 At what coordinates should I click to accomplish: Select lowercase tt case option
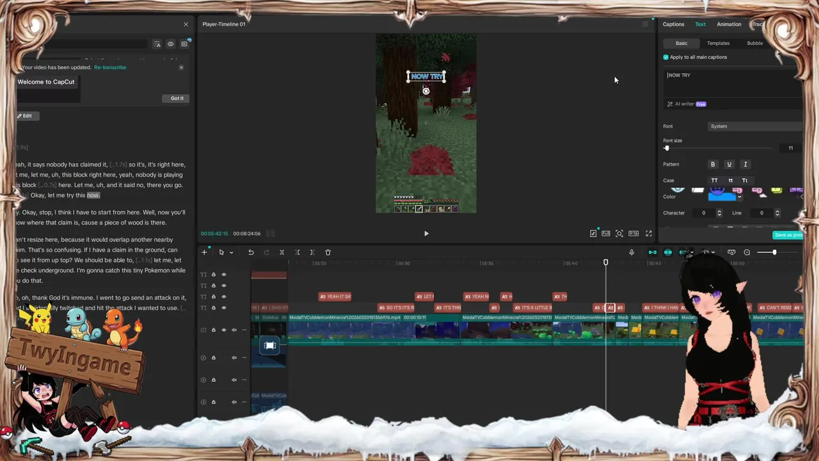[x=731, y=181]
